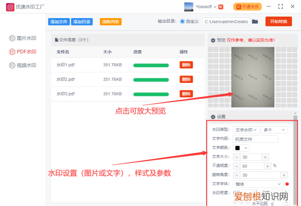
Task: Click the 旋转角度 value 30 field
Action: pyautogui.click(x=260, y=175)
